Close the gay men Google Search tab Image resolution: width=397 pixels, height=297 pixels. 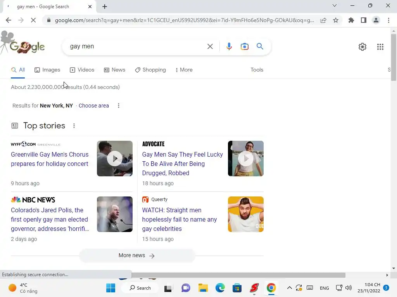tap(90, 7)
